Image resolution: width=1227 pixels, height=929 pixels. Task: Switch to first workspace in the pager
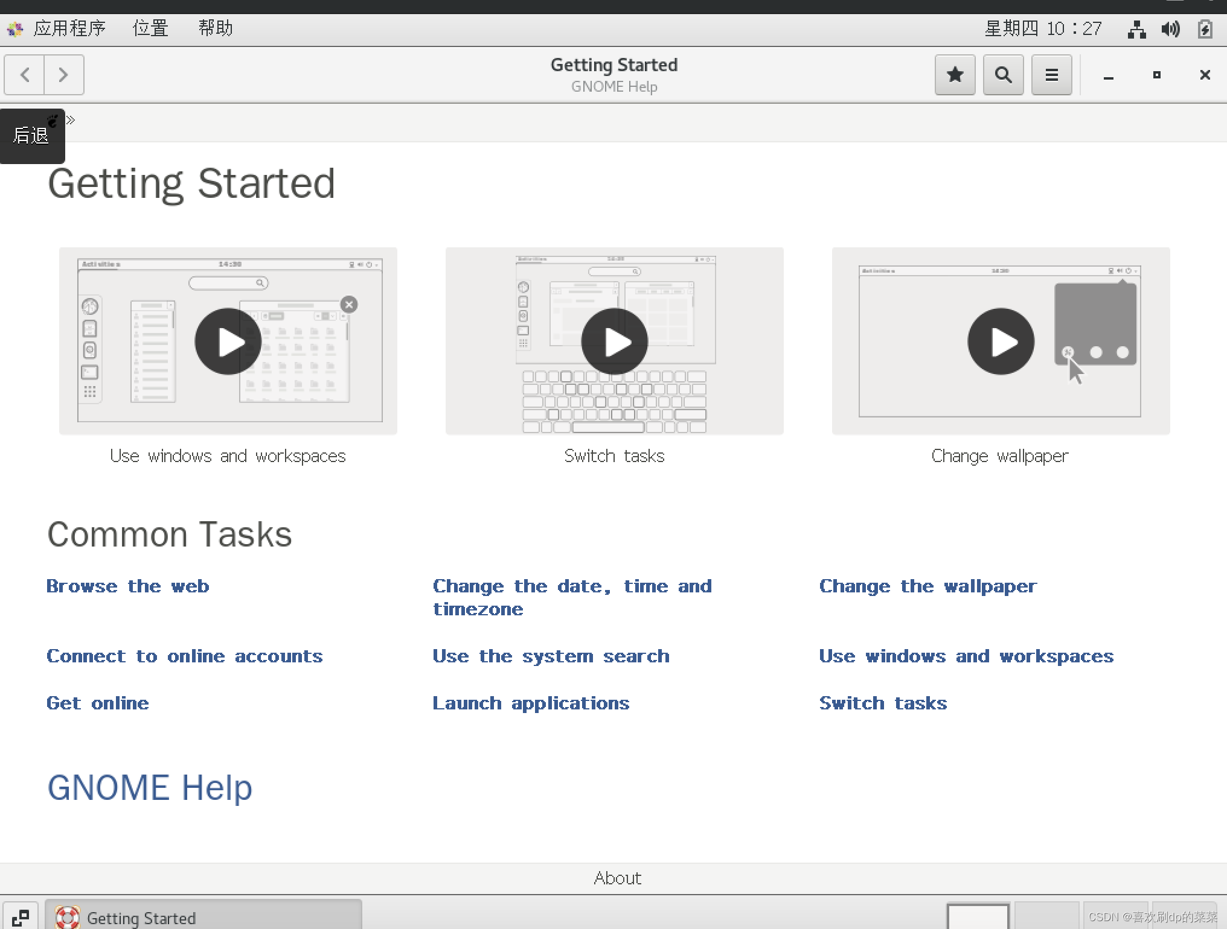(x=978, y=917)
